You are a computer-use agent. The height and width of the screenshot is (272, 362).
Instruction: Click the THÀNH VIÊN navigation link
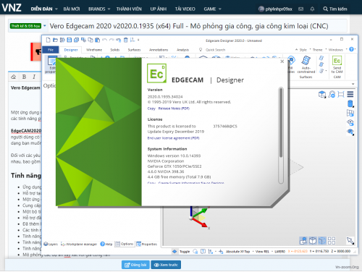point(129,9)
